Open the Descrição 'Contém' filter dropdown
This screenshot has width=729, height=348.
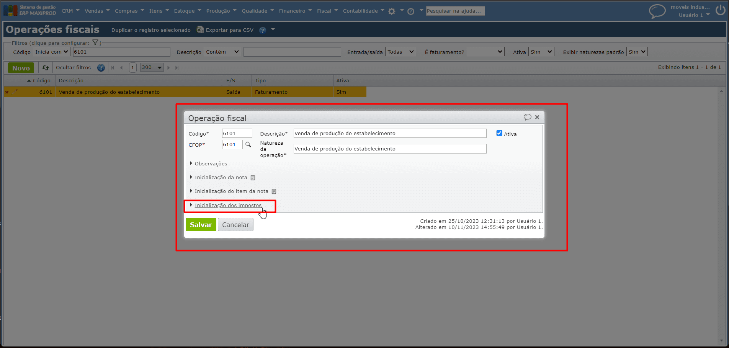point(222,52)
